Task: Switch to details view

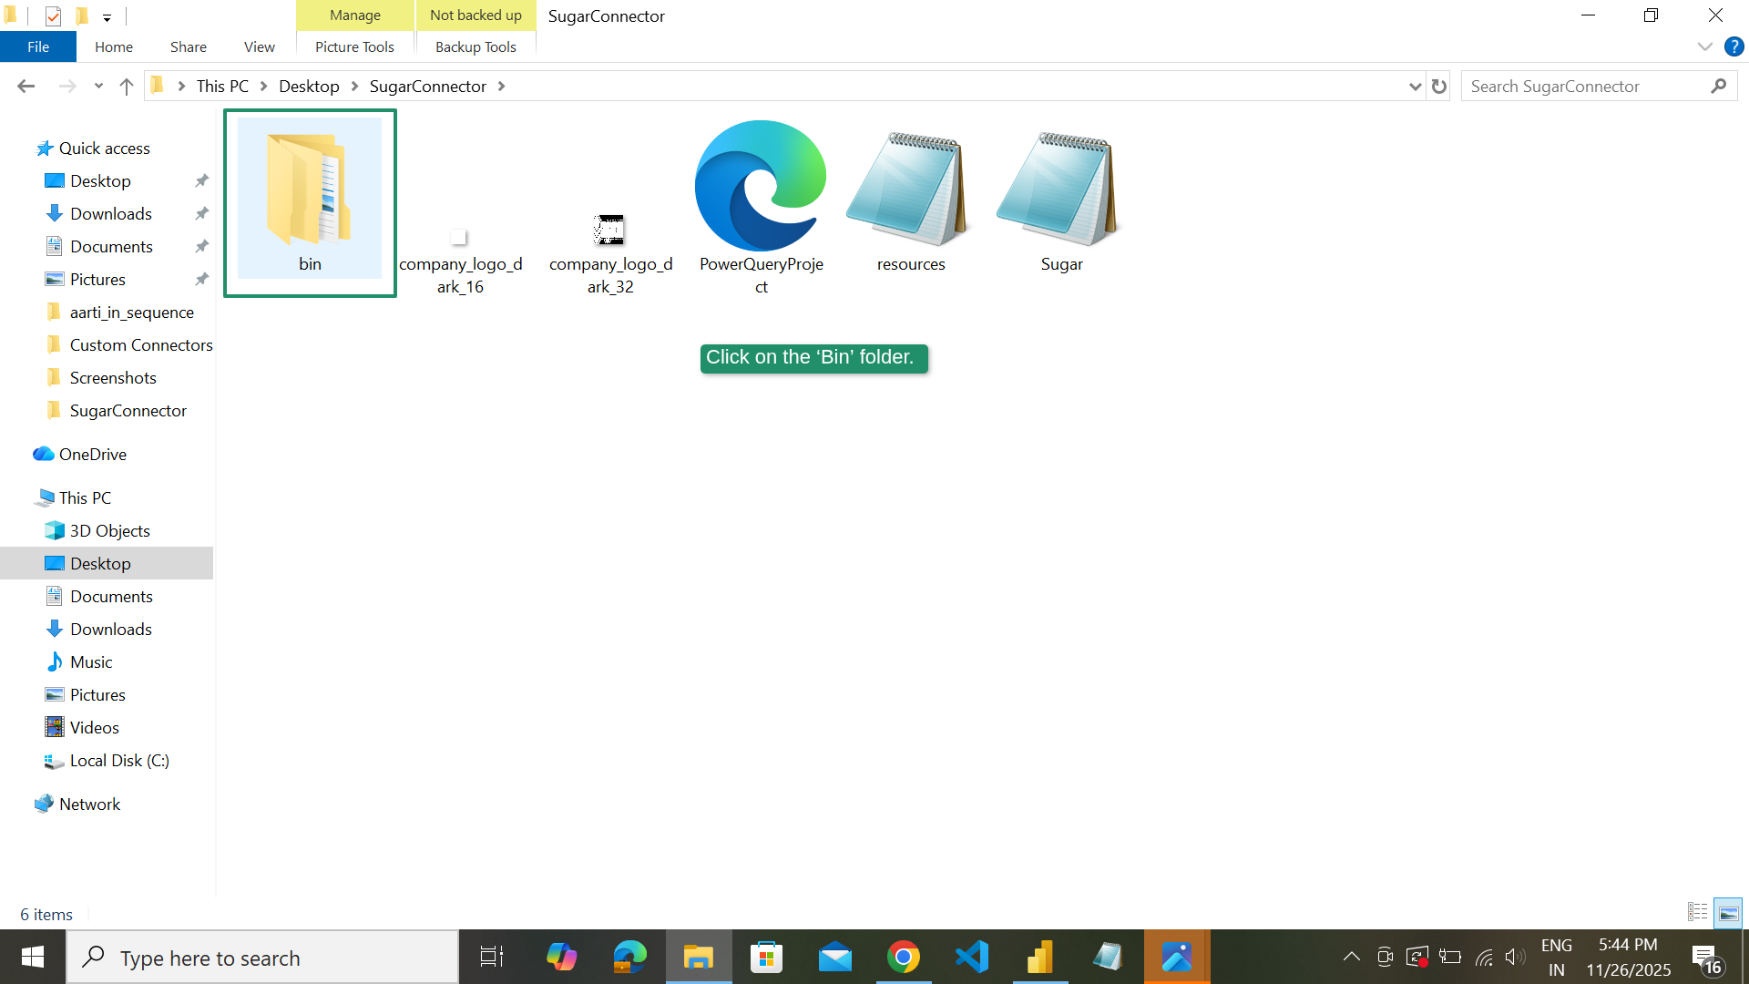Action: click(x=1697, y=912)
